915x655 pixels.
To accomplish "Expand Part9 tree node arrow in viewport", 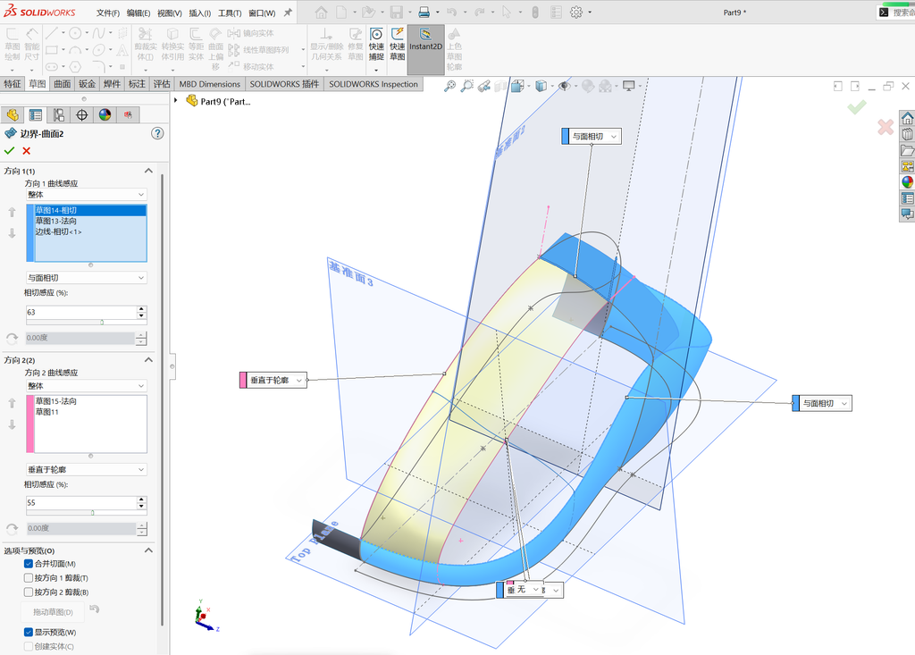I will click(176, 100).
